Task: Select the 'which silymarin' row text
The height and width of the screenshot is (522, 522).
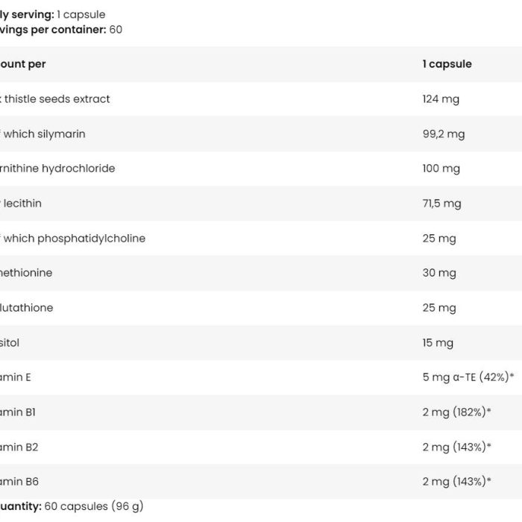Action: [x=43, y=133]
